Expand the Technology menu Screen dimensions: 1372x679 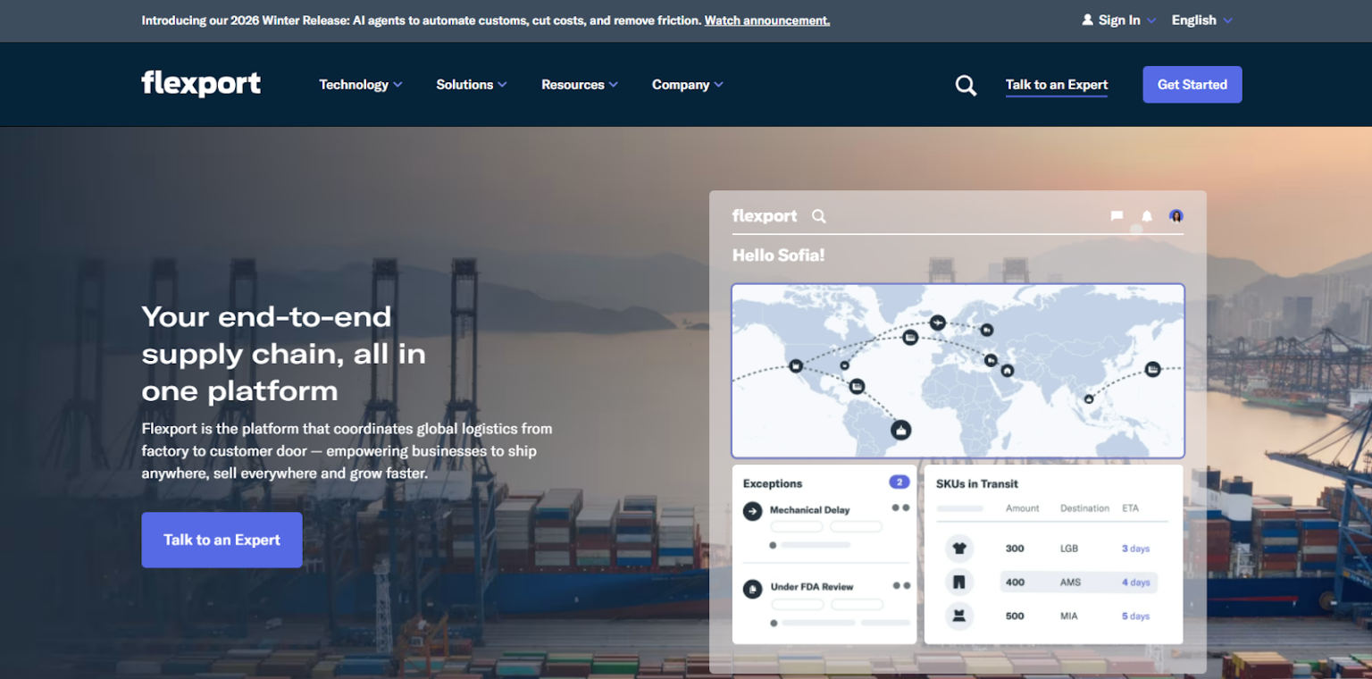click(x=360, y=85)
